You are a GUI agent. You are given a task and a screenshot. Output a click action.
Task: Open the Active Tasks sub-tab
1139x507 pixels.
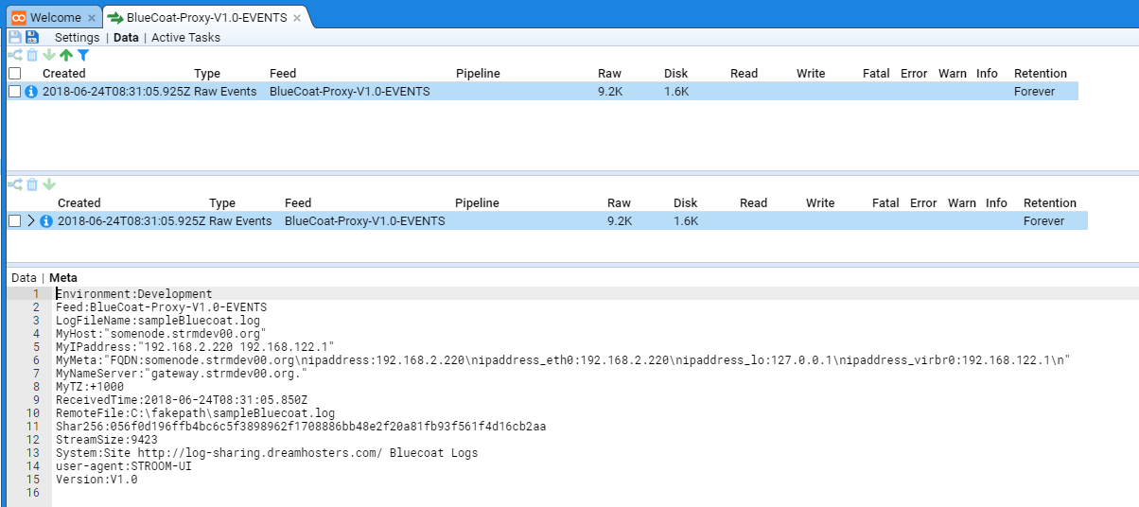coord(185,38)
